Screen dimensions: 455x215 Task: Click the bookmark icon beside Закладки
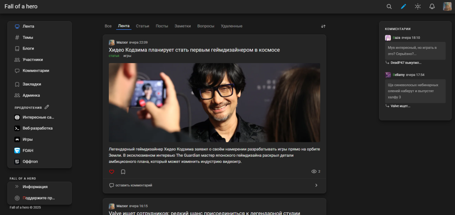tap(17, 84)
